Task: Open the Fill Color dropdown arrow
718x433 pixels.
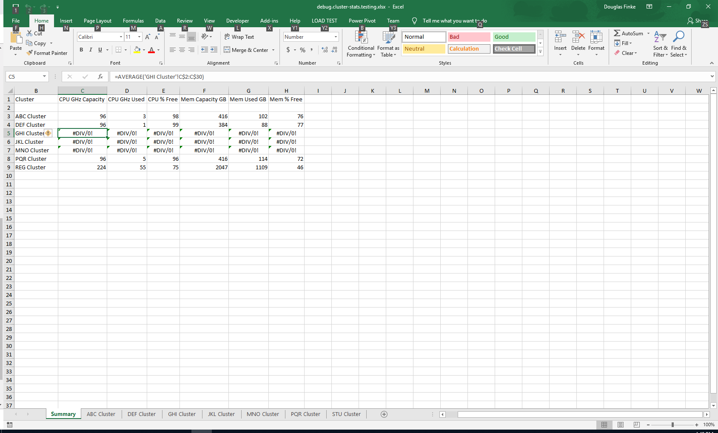Action: click(144, 50)
